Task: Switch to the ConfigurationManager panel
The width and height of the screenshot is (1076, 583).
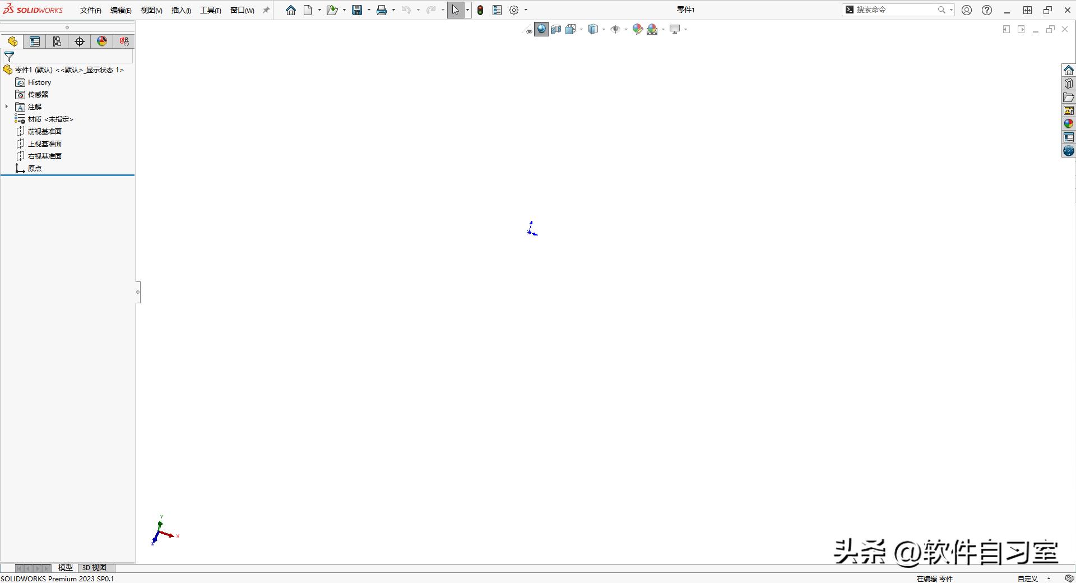Action: [x=57, y=41]
